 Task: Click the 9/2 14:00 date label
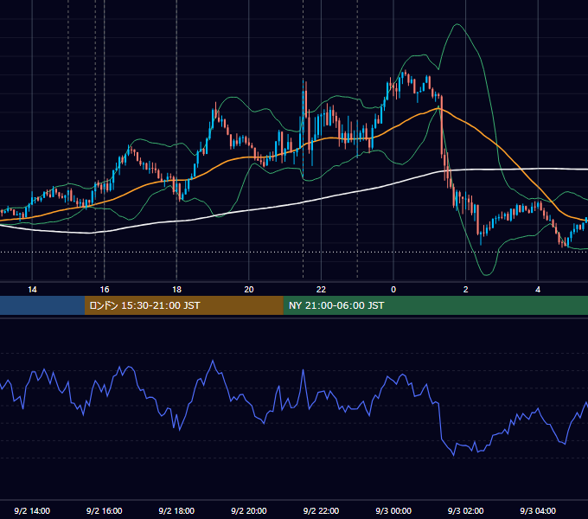[32, 511]
